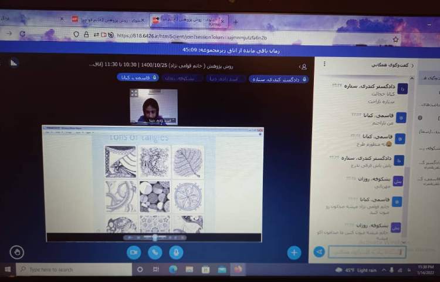Mute the microphone button
The image size is (440, 282).
click(175, 252)
